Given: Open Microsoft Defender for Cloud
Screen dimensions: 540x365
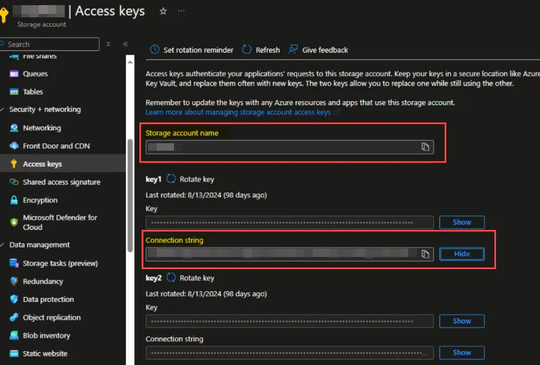Looking at the screenshot, I should (x=60, y=222).
